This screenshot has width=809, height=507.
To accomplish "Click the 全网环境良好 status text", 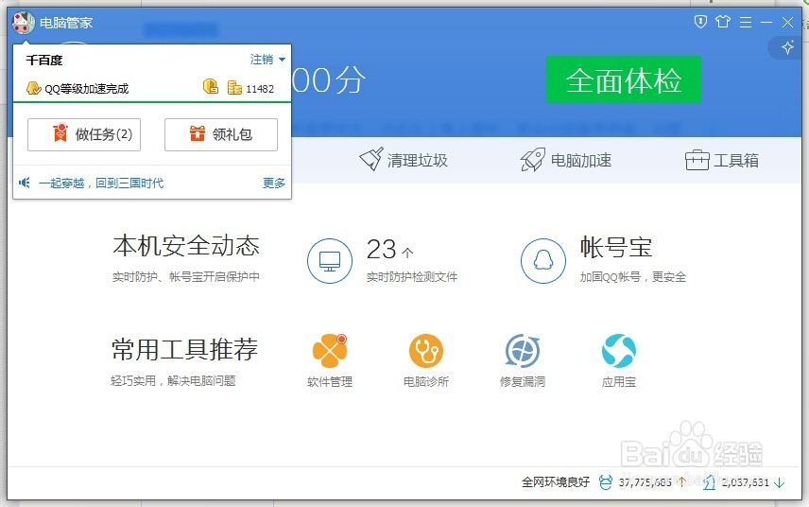I will (556, 482).
